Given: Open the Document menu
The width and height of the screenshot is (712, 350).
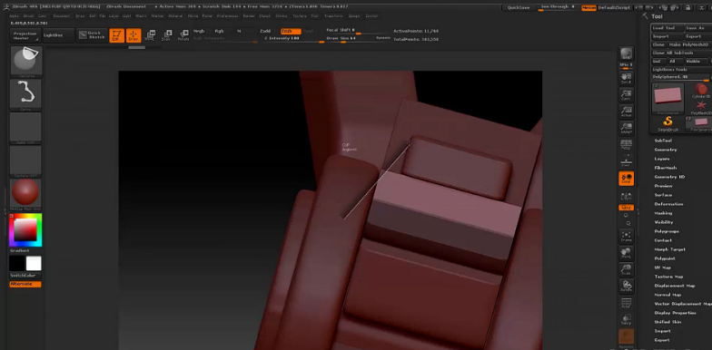Looking at the screenshot, I should click(x=62, y=16).
